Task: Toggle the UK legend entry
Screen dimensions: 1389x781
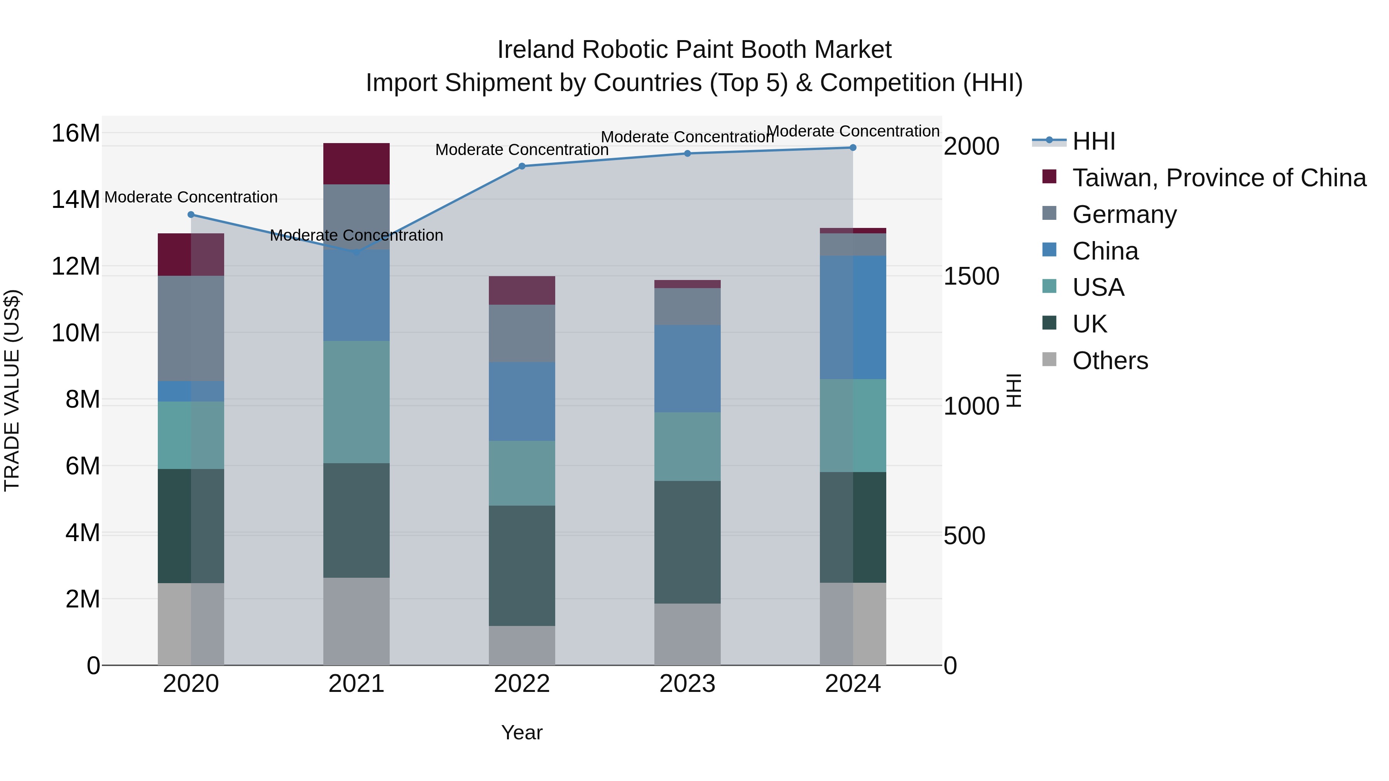Action: [1075, 324]
